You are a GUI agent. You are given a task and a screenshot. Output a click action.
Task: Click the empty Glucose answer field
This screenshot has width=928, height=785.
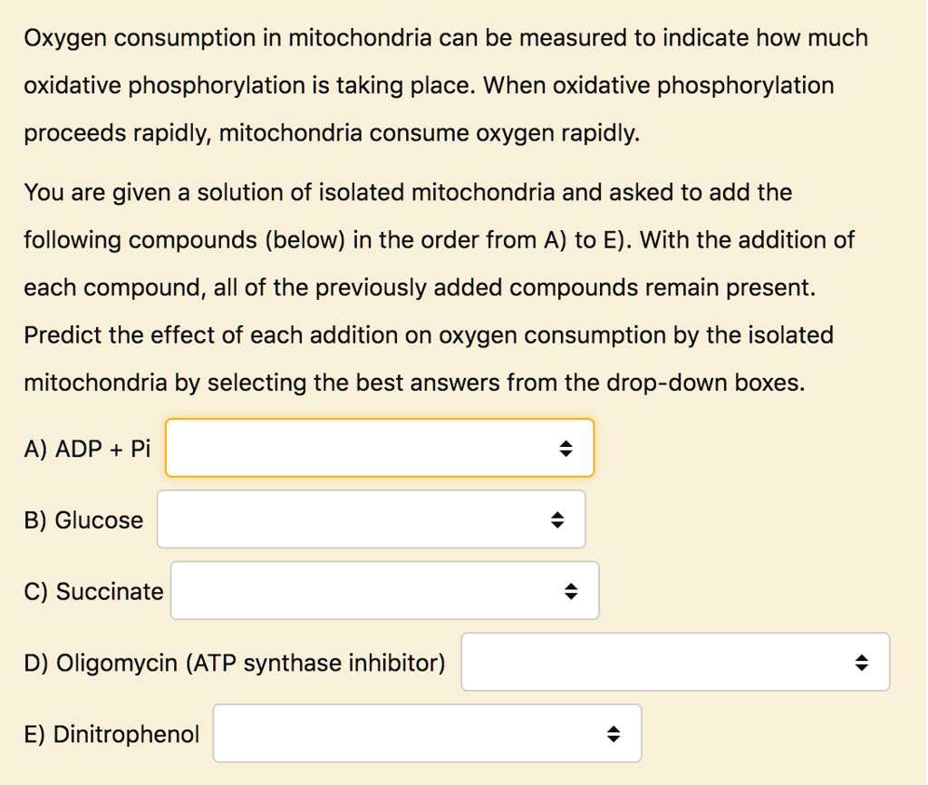tap(370, 519)
